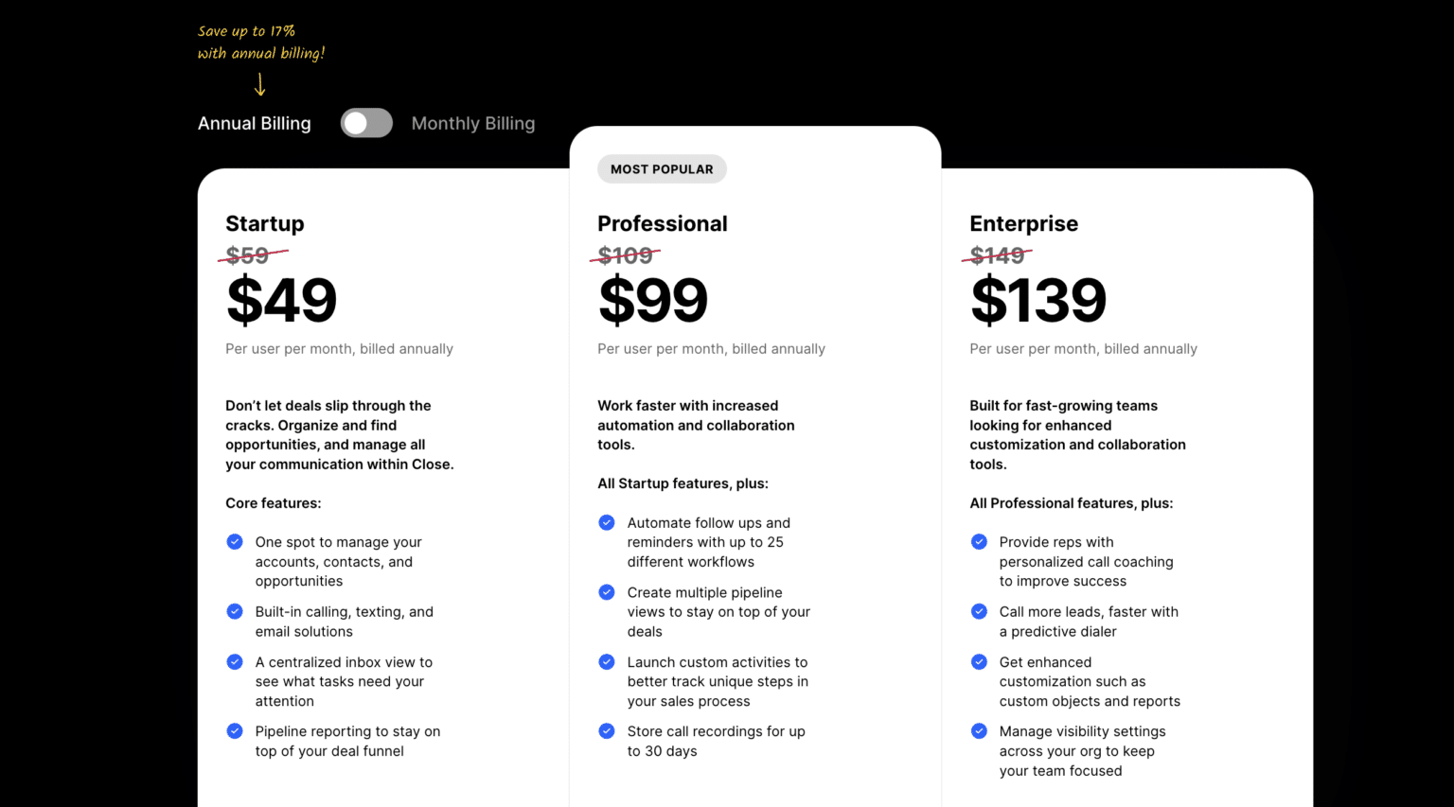This screenshot has width=1454, height=807.
Task: Select the Startup plan heading
Action: pos(264,223)
